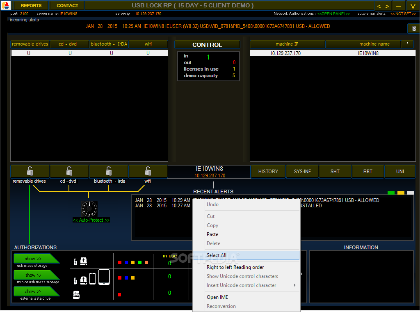Screen dimensions: 420x312
Task: Select machine row 10.129.237.170
Action: (285, 53)
